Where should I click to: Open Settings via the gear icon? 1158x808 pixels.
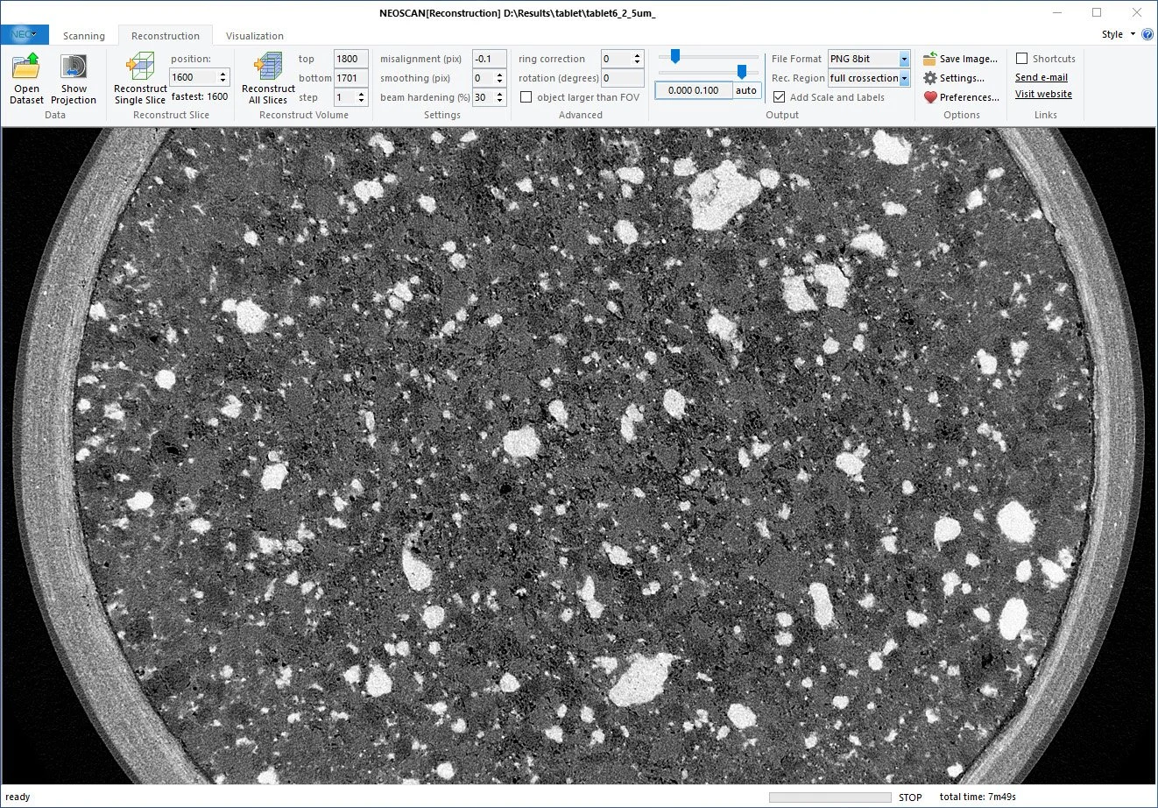[930, 78]
